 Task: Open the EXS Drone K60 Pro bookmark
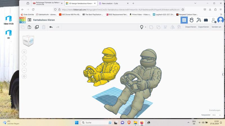(70, 15)
